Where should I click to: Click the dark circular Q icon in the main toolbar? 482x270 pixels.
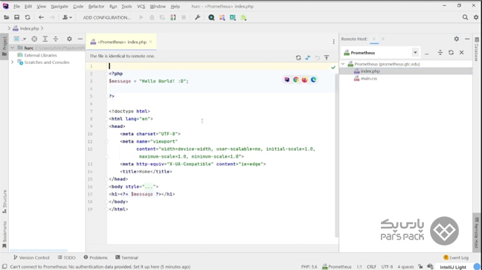(211, 18)
